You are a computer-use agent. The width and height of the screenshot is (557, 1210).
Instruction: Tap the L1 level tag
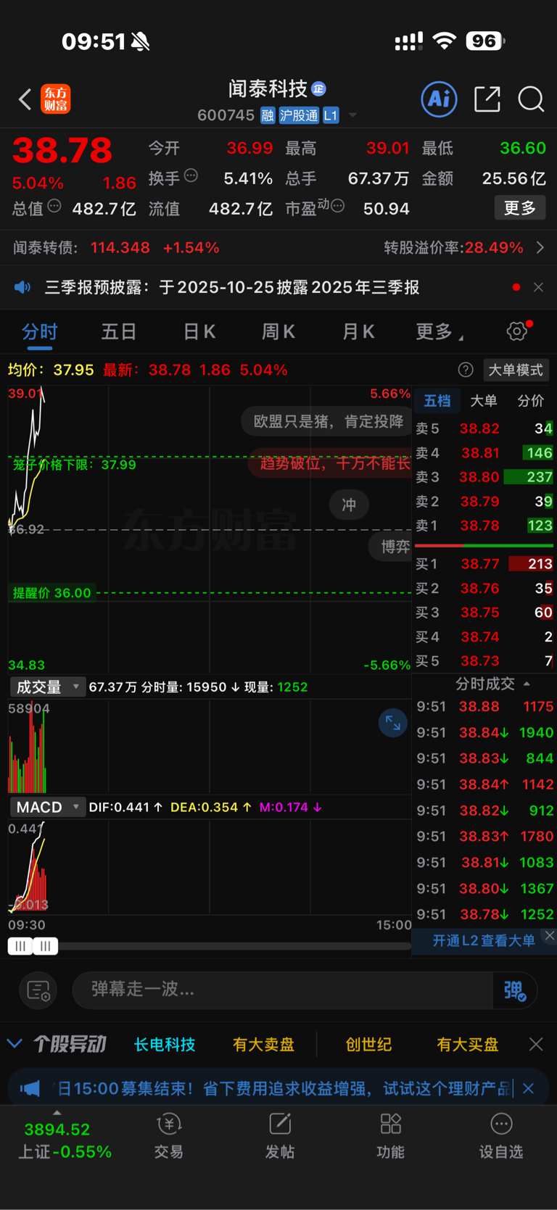coord(331,115)
